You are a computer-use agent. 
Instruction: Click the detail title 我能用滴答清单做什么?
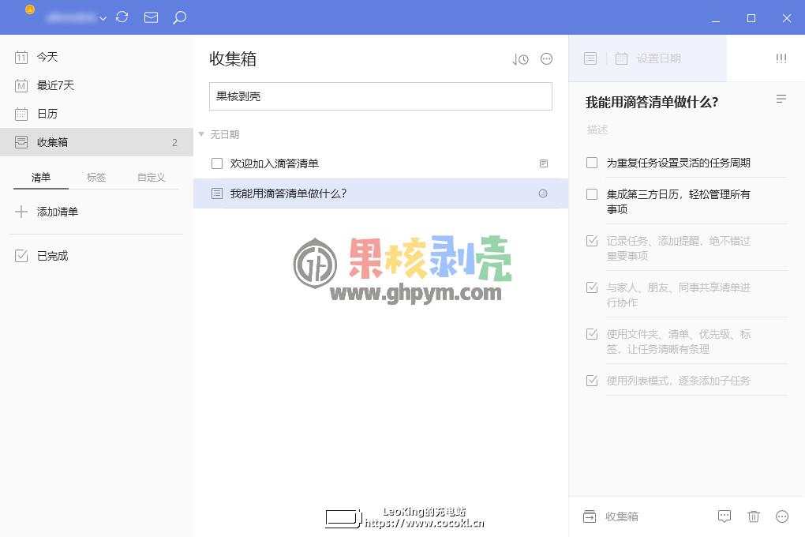click(x=651, y=102)
